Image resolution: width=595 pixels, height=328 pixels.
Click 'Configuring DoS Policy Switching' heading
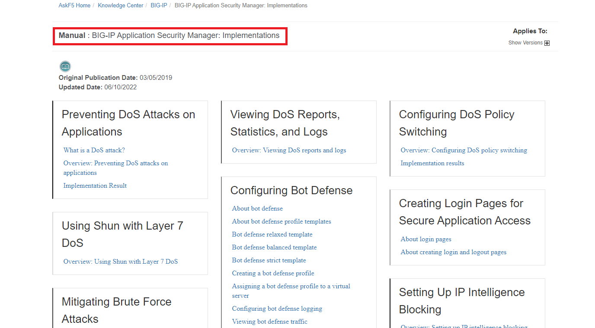[x=457, y=123]
